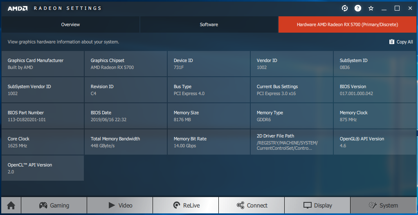Click the System gear wrench icon
The height and width of the screenshot is (215, 418).
pyautogui.click(x=373, y=206)
